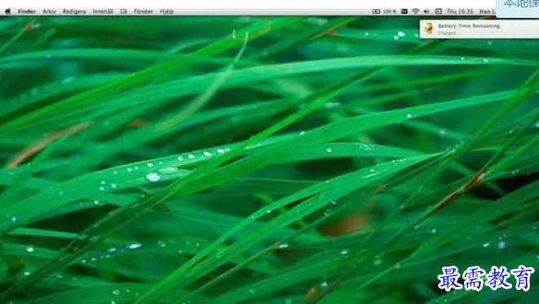Open the Gå menu
The width and height of the screenshot is (539, 304).
(x=124, y=11)
